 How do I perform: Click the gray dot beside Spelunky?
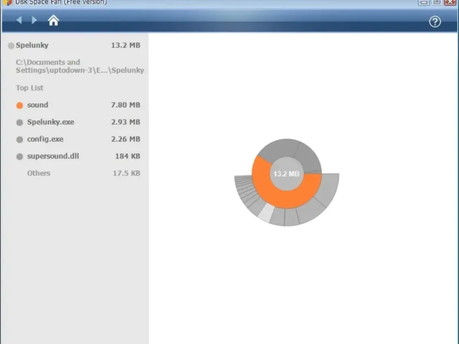[x=11, y=46]
